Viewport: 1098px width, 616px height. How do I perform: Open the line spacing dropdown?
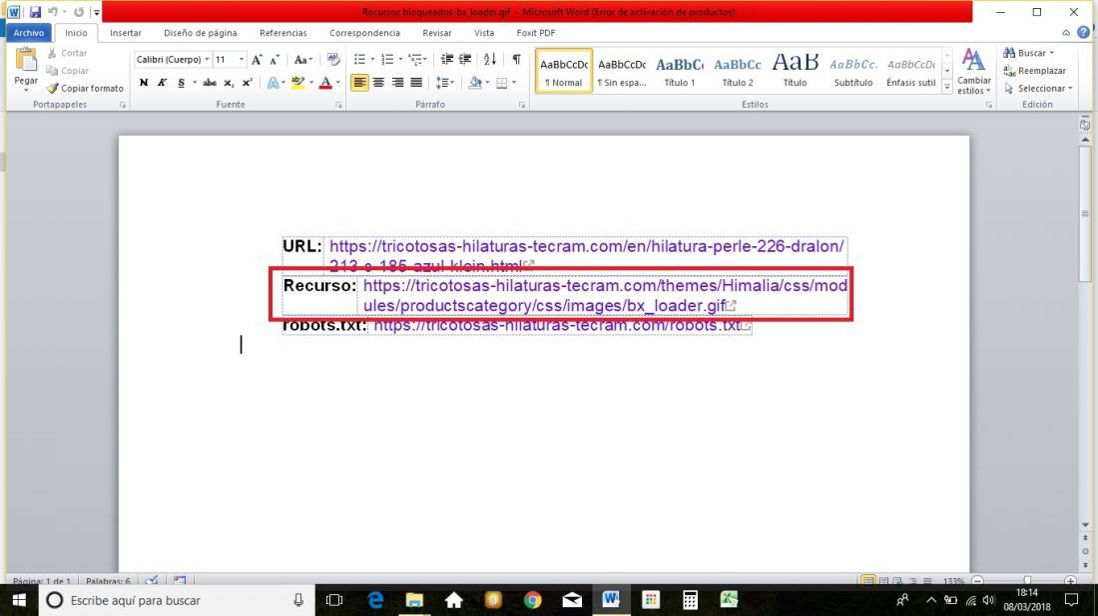click(x=444, y=83)
